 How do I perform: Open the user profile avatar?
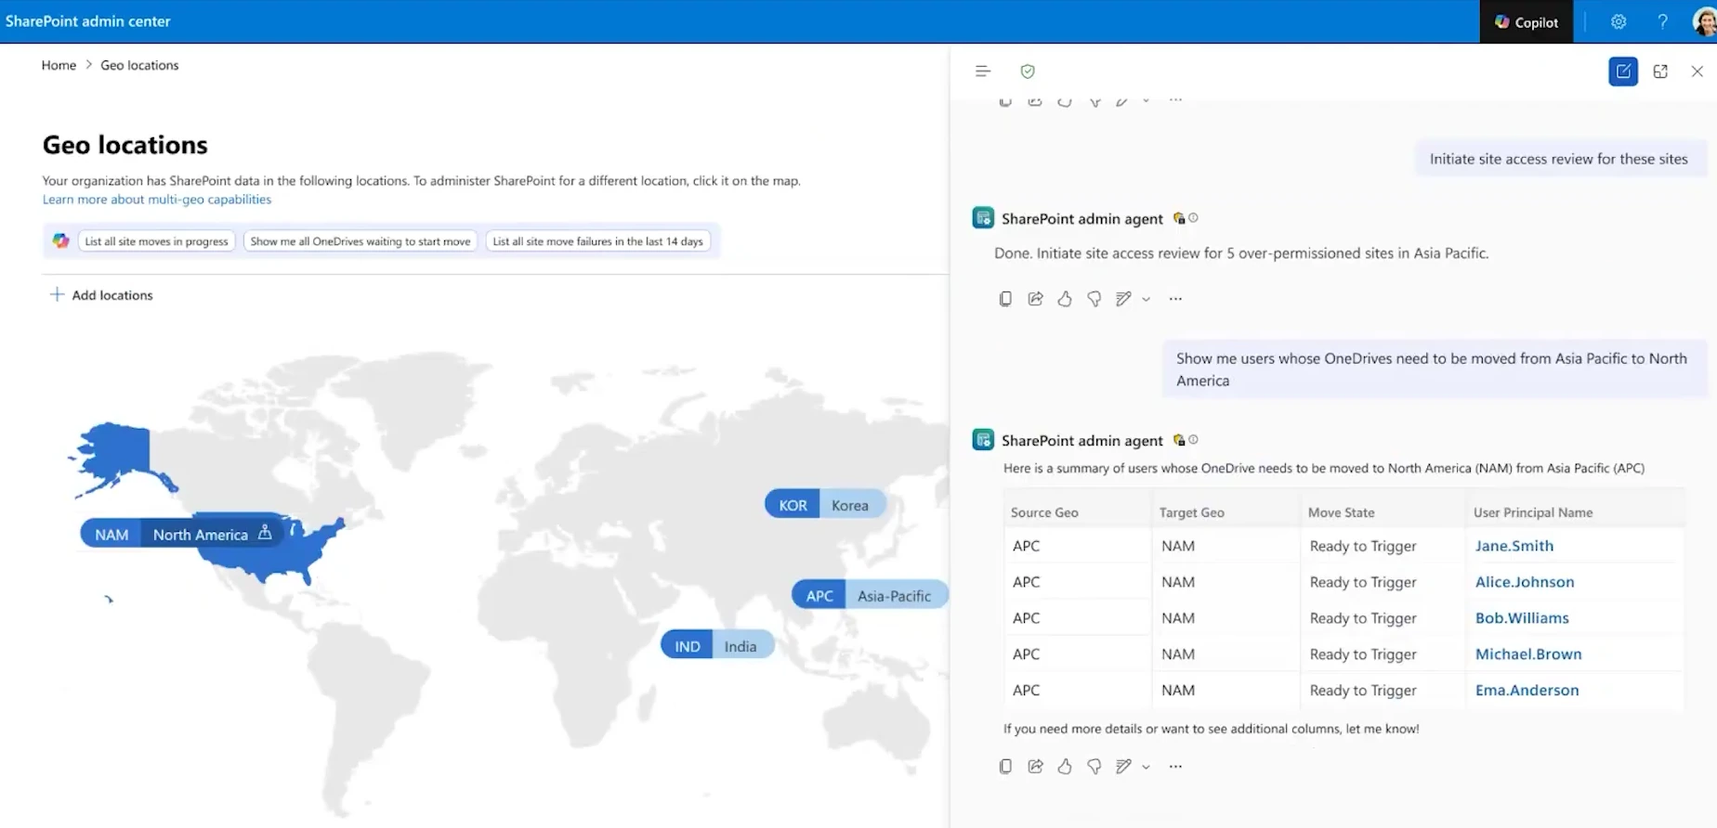point(1705,22)
